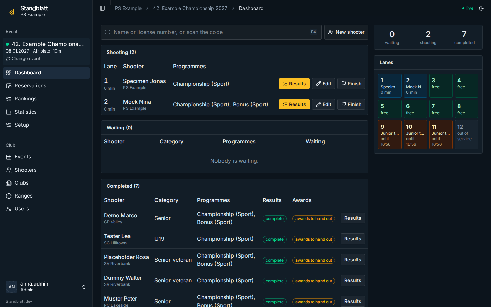The height and width of the screenshot is (307, 491).
Task: Select the Dashboard menu item
Action: pos(46,73)
